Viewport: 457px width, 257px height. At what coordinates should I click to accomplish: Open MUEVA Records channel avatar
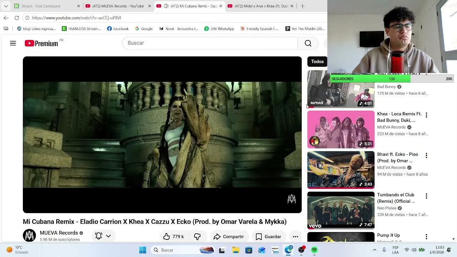point(29,236)
